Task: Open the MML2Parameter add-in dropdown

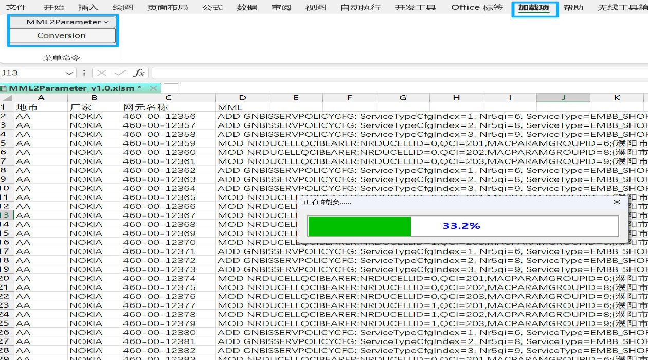Action: point(62,22)
